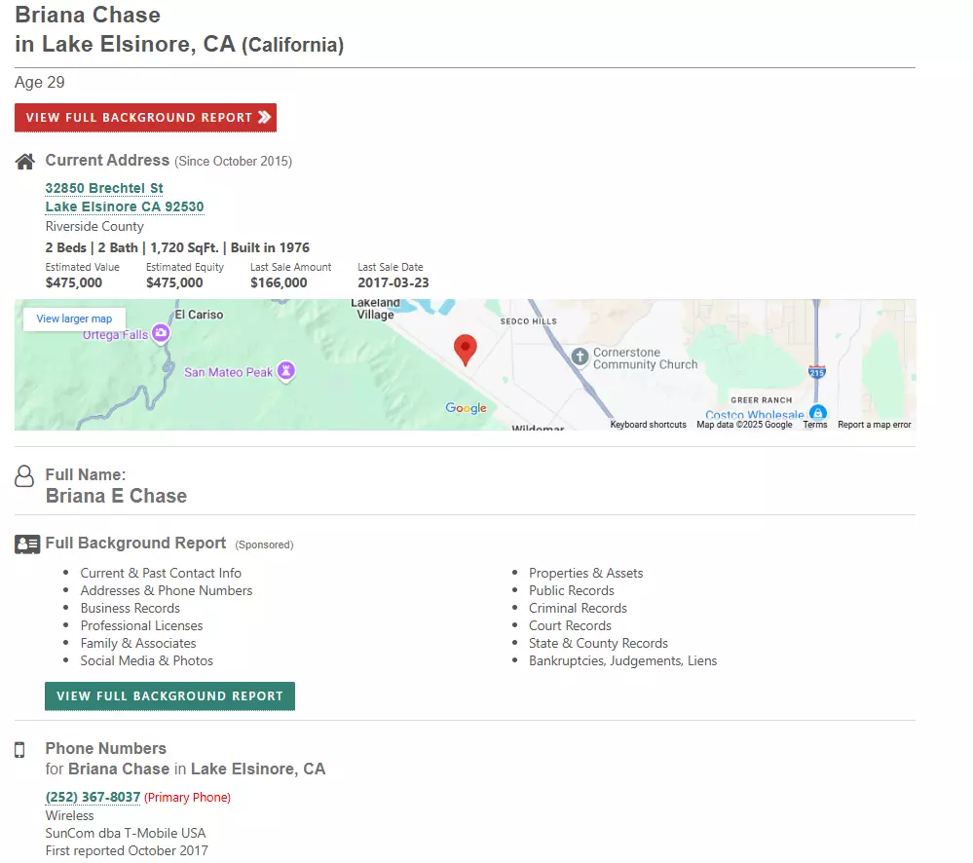Click the San Mateo Peak marker icon
The image size is (973, 863).
[286, 371]
